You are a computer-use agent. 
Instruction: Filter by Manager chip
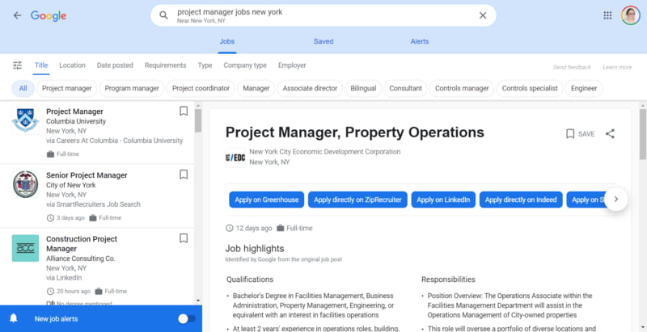(x=256, y=88)
